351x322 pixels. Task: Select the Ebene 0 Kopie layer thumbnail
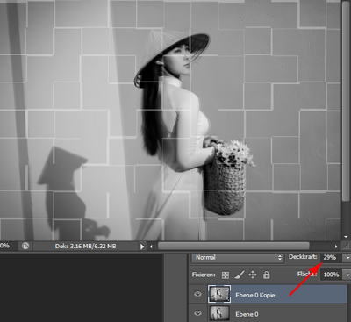(219, 294)
